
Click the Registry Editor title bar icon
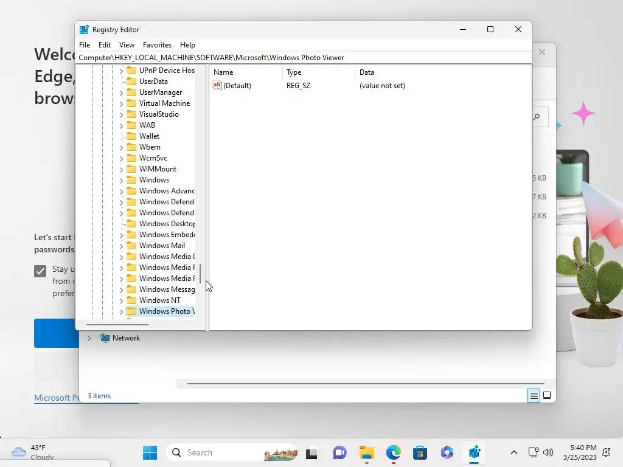click(84, 29)
